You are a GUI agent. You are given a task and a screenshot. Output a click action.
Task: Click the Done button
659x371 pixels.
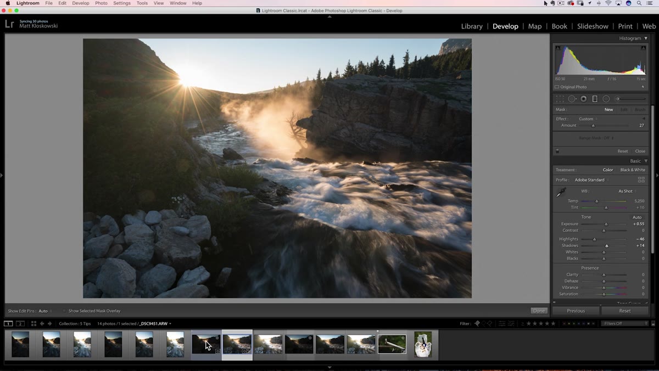[539, 311]
